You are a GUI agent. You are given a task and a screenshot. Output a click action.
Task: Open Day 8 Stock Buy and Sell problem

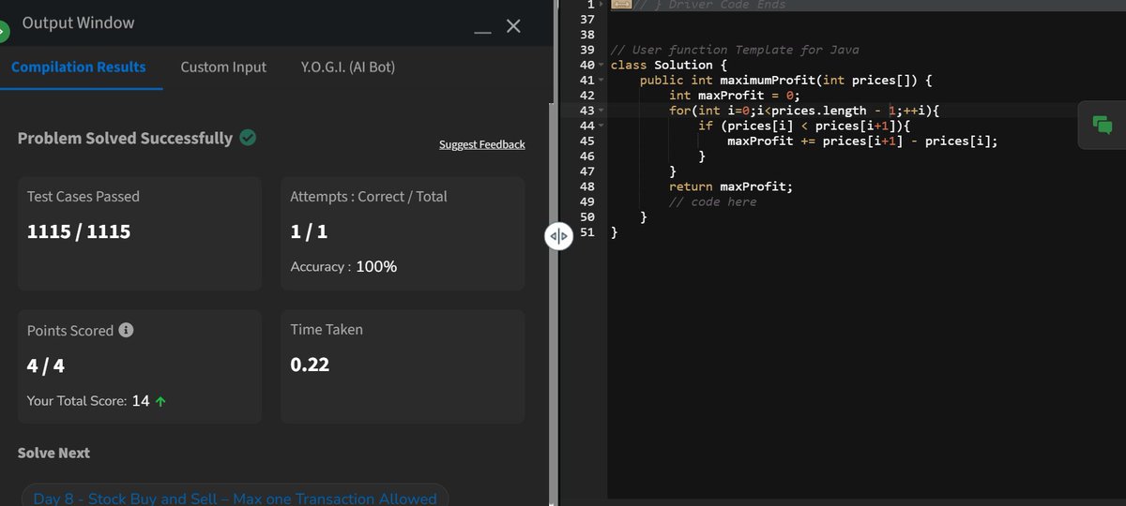235,499
